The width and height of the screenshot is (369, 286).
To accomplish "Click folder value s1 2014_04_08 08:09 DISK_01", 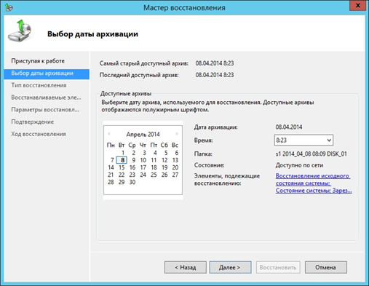I will (x=311, y=154).
